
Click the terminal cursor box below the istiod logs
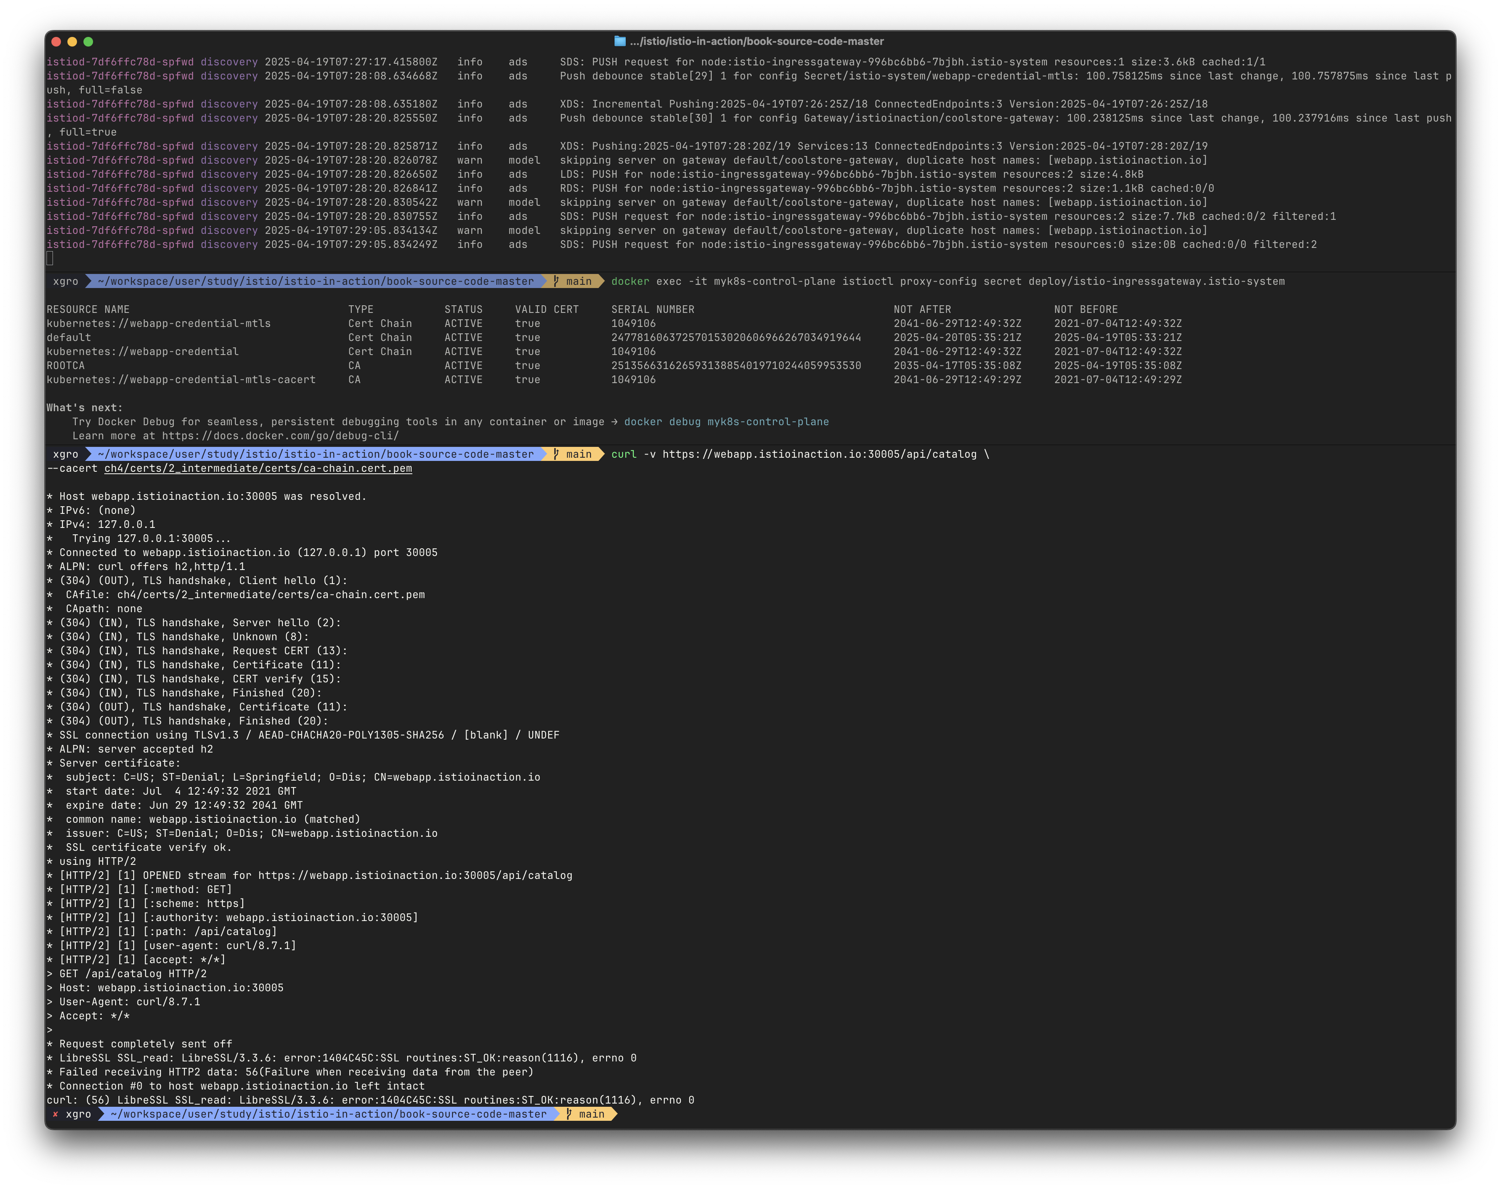(49, 258)
